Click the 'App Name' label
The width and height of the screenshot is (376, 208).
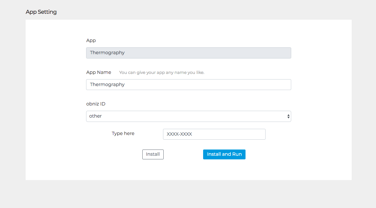[99, 72]
